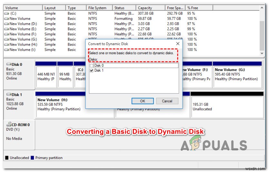Click the '307.38 GB' capacity cell

(x=146, y=13)
